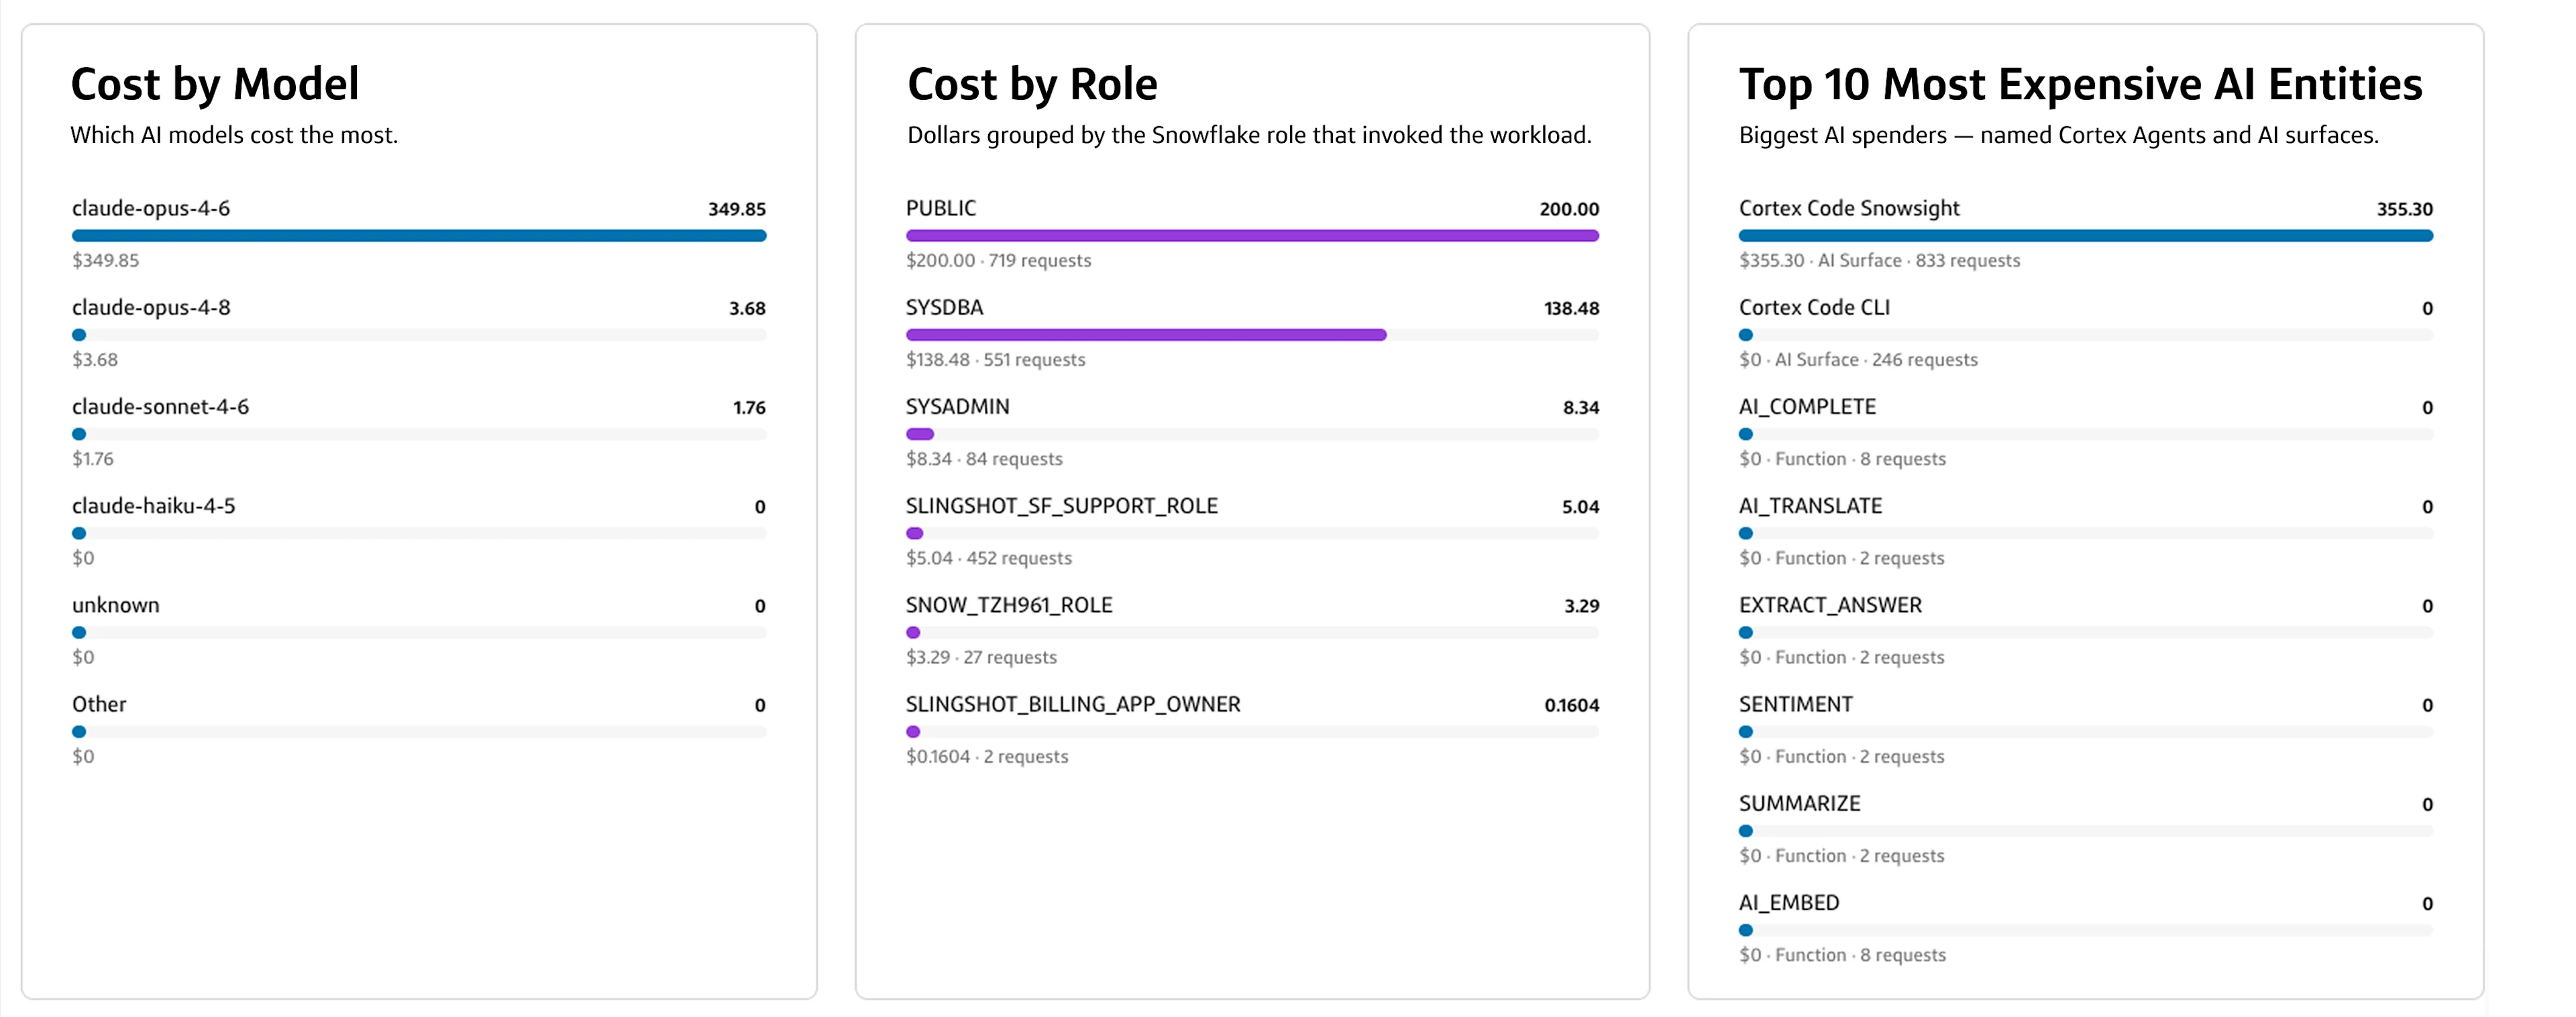
Task: Select the SYSADMIN role label
Action: click(958, 406)
